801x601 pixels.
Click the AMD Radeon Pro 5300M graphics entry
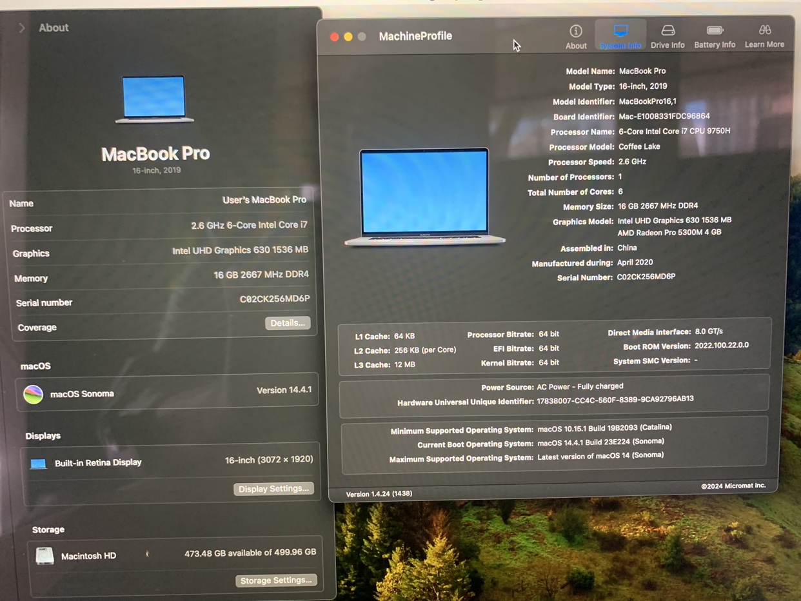tap(669, 232)
